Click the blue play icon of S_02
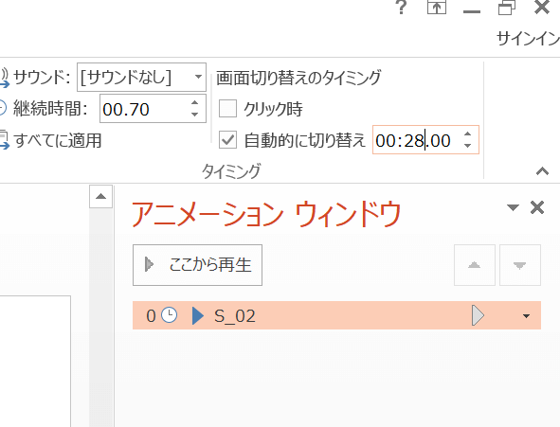 [197, 315]
